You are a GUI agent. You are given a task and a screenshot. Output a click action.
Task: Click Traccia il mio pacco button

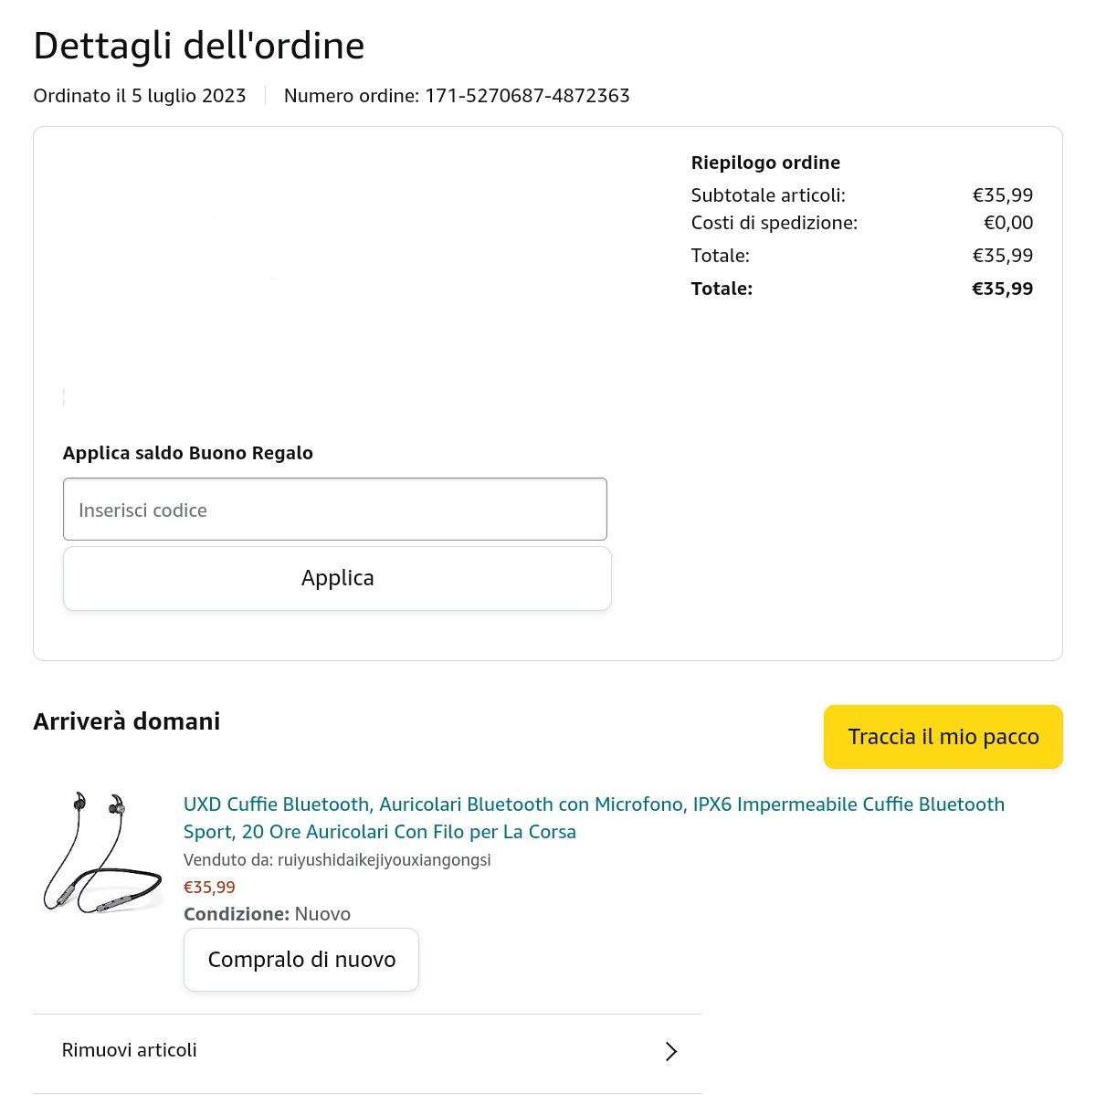[943, 737]
